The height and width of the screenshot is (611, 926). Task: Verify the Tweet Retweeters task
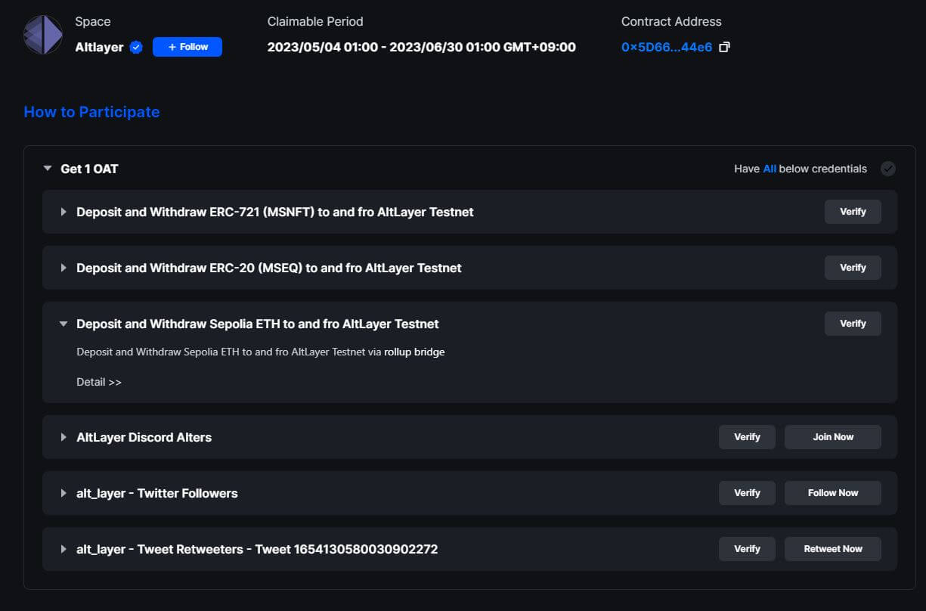pyautogui.click(x=747, y=549)
